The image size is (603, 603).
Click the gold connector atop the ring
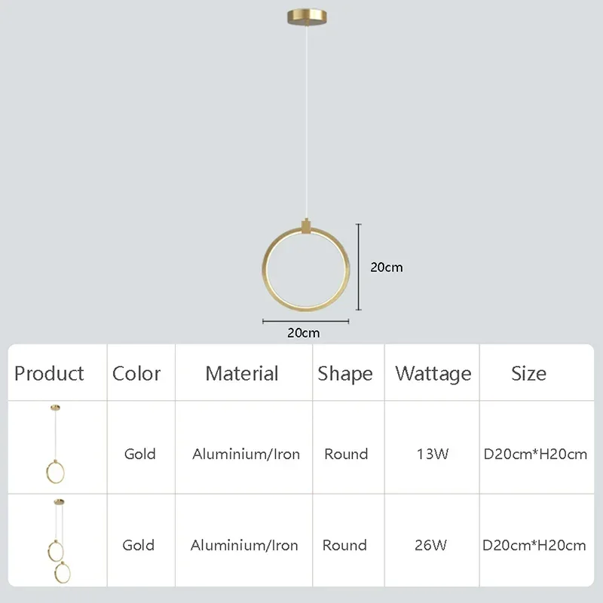(x=306, y=227)
